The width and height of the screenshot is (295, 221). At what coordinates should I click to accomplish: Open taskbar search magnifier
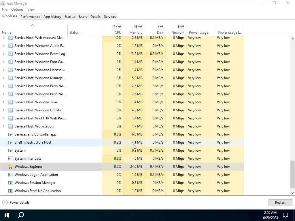21,215
